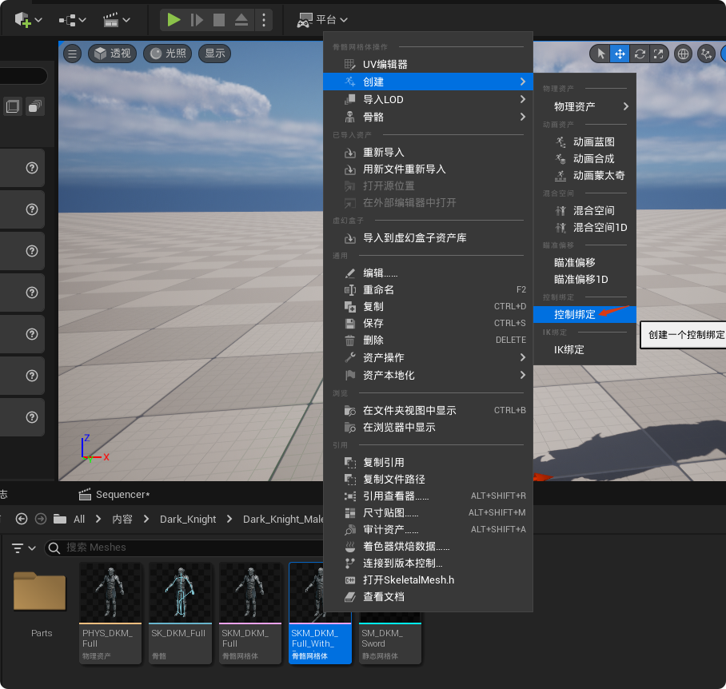The width and height of the screenshot is (726, 689).
Task: Open the viewport hamburger options menu
Action: 73,54
